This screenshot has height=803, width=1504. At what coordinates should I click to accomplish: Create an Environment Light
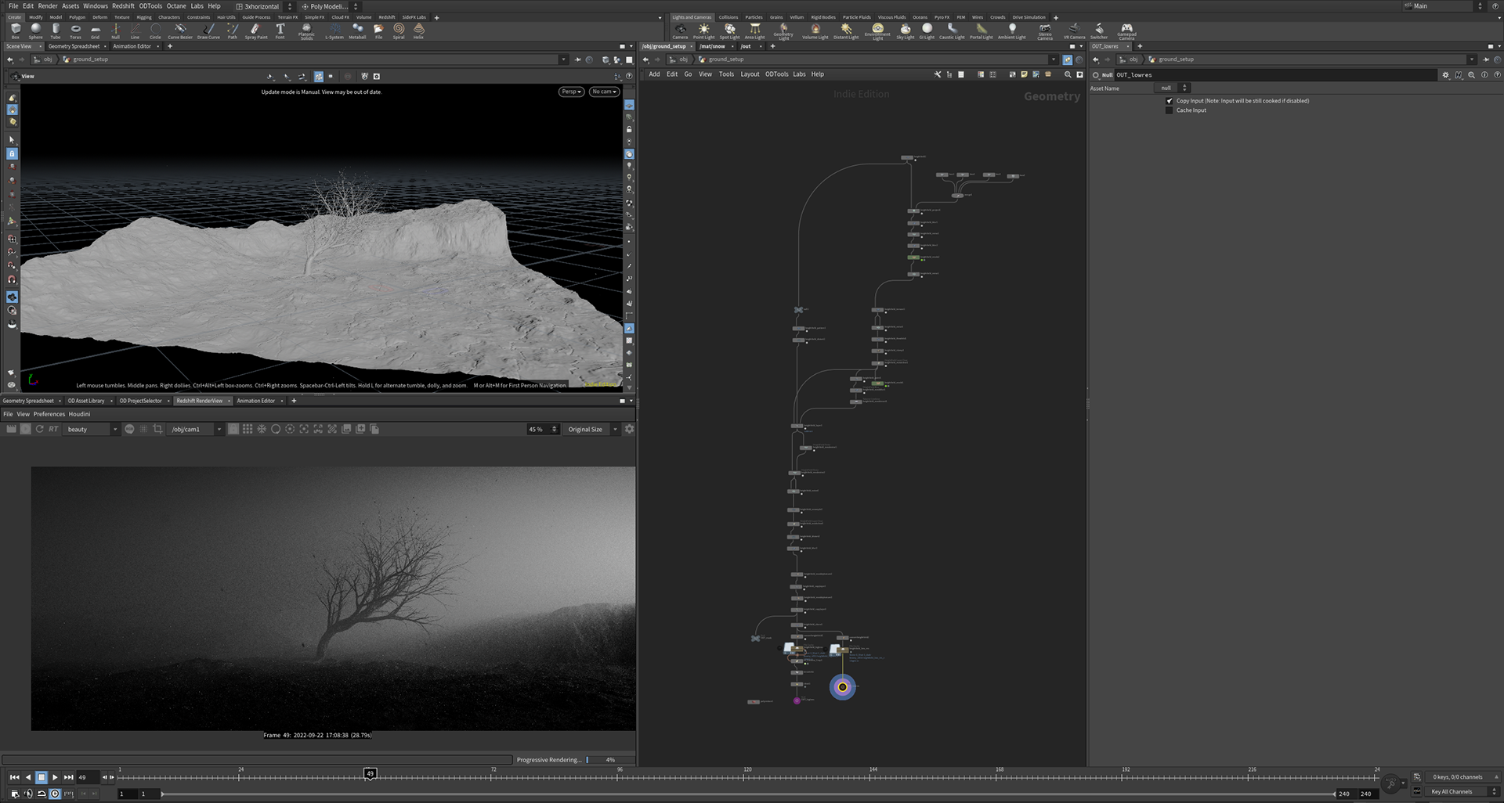click(x=877, y=31)
